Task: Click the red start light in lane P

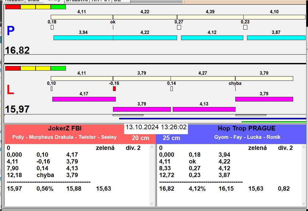Action: pyautogui.click(x=13, y=7)
